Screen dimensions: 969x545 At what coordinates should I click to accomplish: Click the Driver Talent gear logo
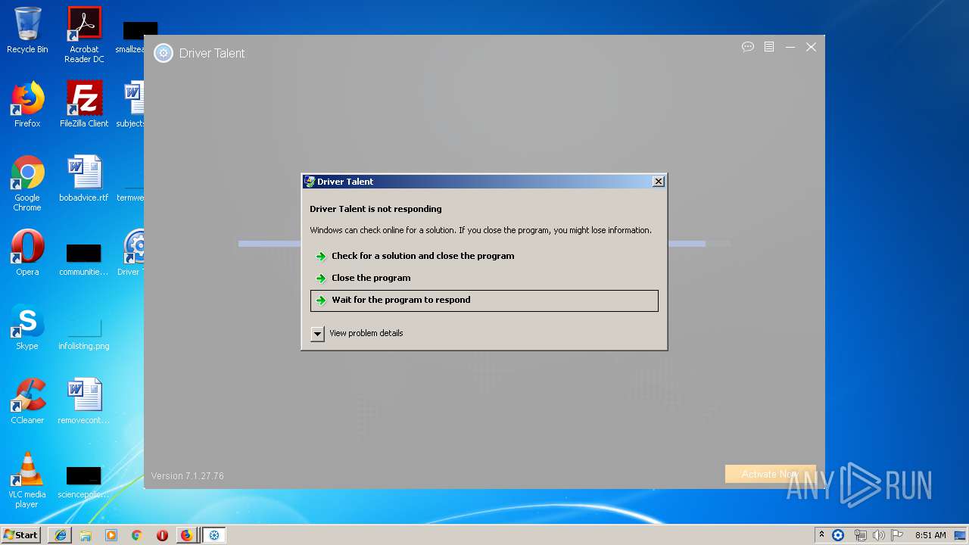[163, 53]
